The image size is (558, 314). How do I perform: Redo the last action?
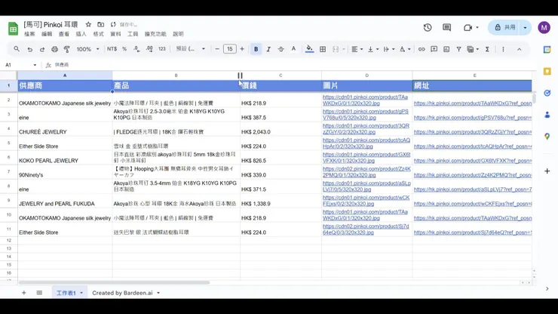click(x=42, y=49)
